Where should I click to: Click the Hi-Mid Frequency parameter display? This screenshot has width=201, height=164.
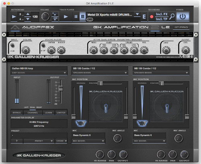(39, 124)
